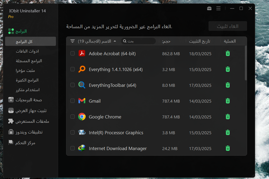This screenshot has width=269, height=179.
Task: Uninstall Gmail using its trash icon
Action: [228, 101]
